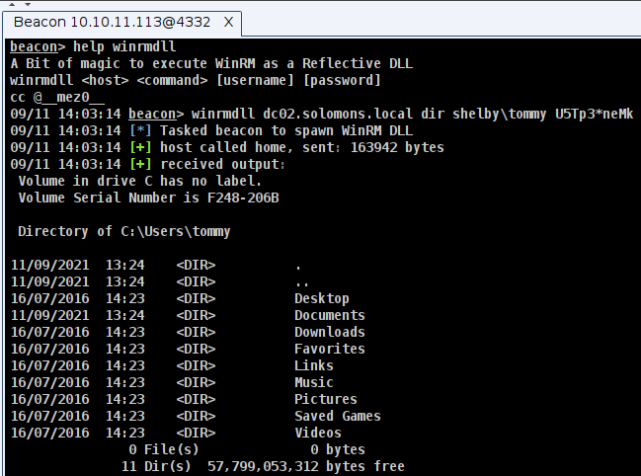Click the Saved Games directory entry
The image size is (641, 476).
point(337,416)
